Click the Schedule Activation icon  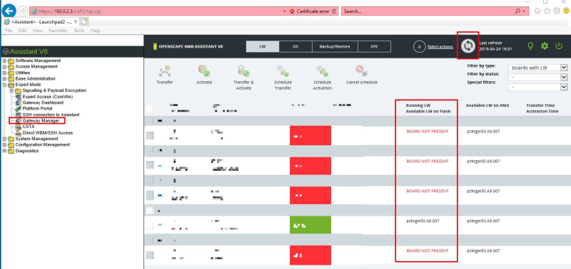pos(323,70)
